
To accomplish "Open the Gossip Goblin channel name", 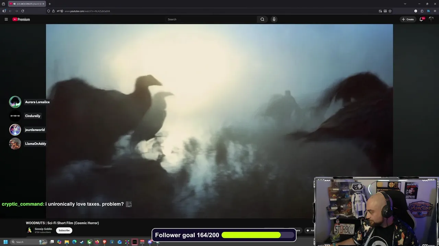I will pyautogui.click(x=43, y=229).
